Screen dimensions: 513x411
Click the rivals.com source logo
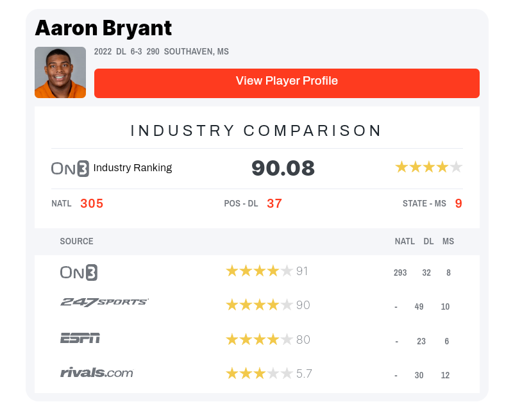coord(97,373)
